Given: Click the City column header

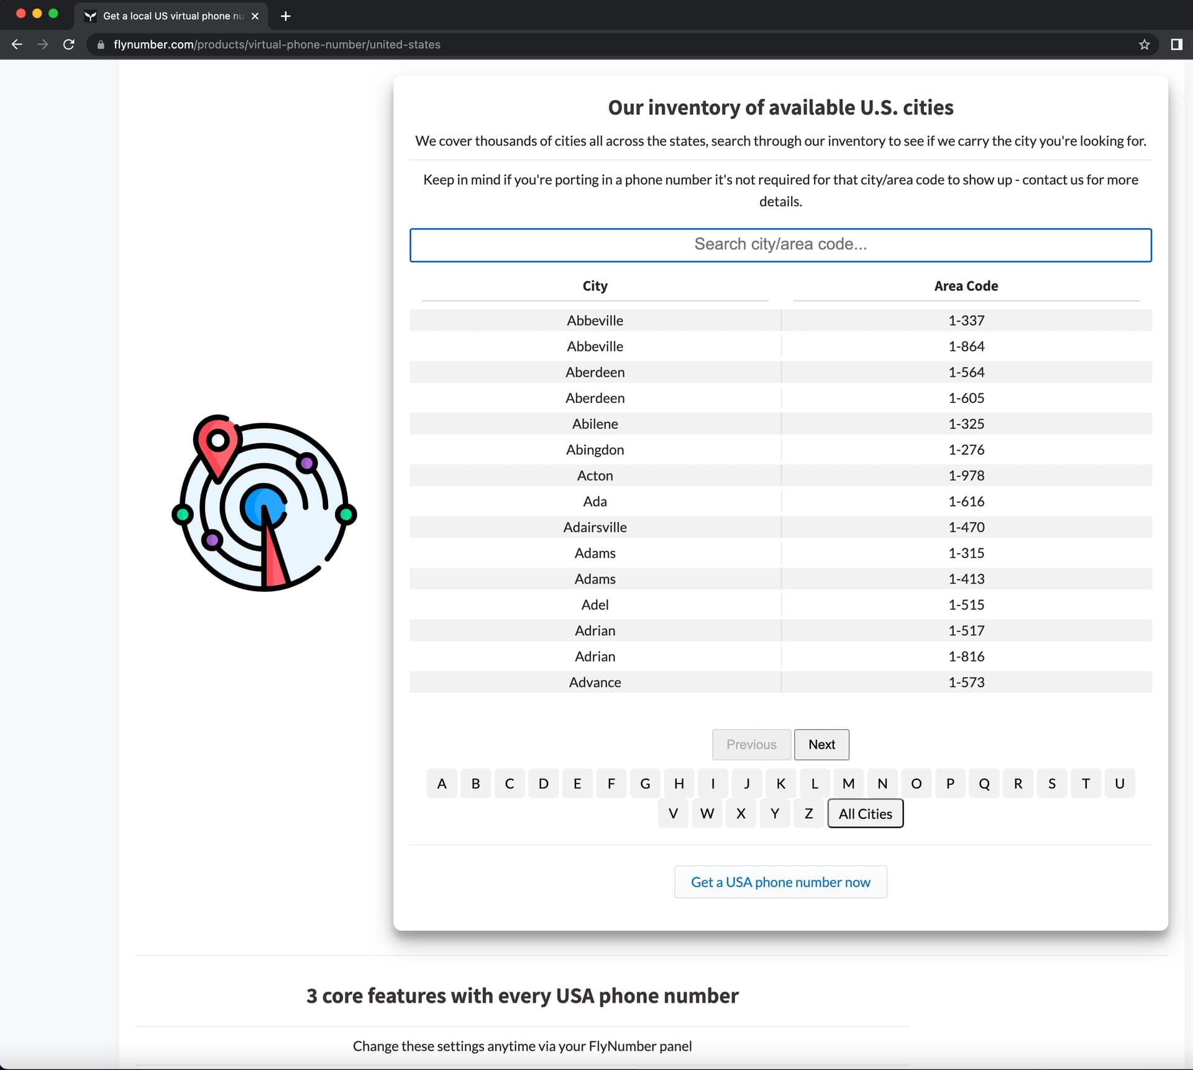Looking at the screenshot, I should 595,286.
